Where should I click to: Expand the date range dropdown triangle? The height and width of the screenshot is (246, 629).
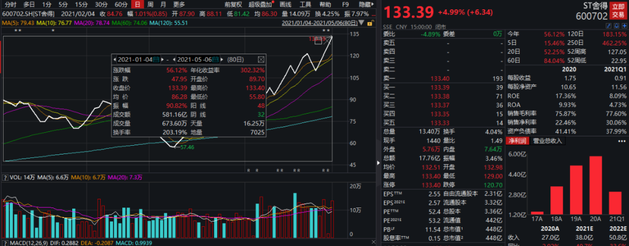pos(362,23)
